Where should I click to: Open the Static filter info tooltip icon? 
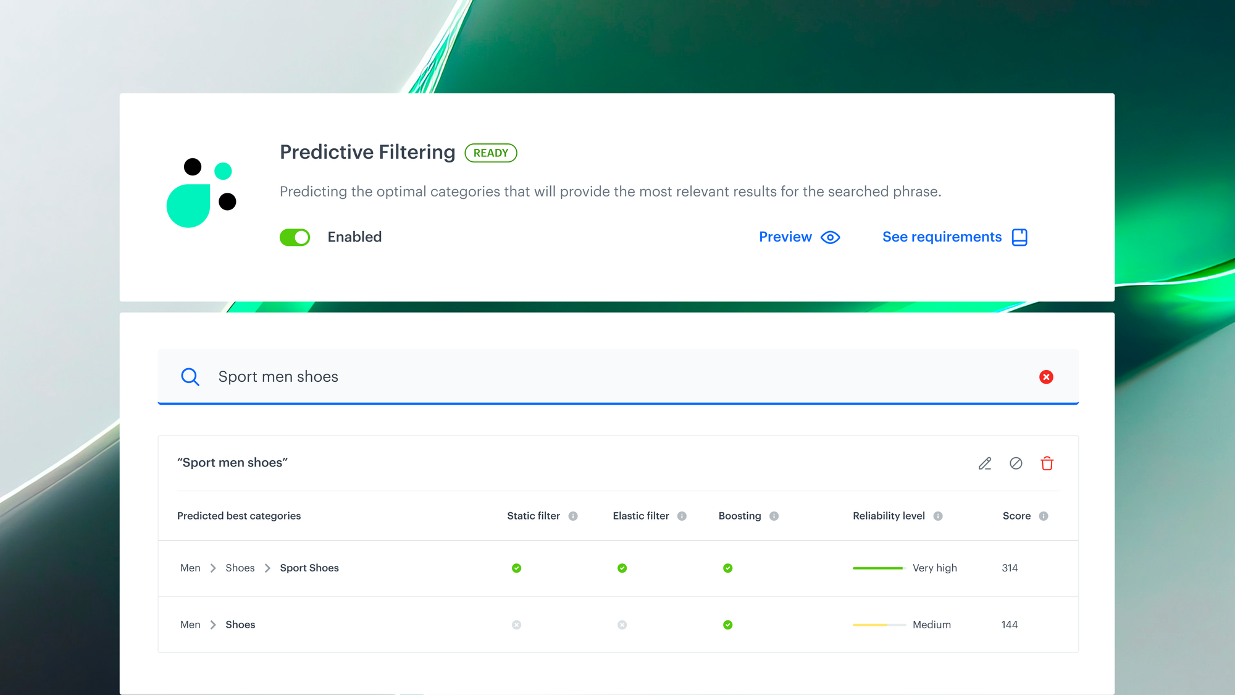574,515
